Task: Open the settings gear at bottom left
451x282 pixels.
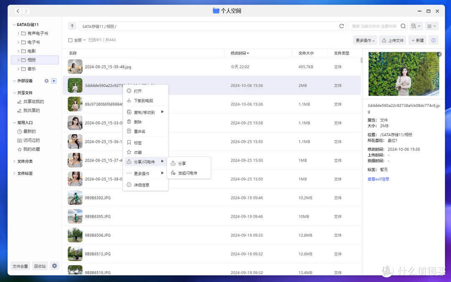Action: coord(54,266)
